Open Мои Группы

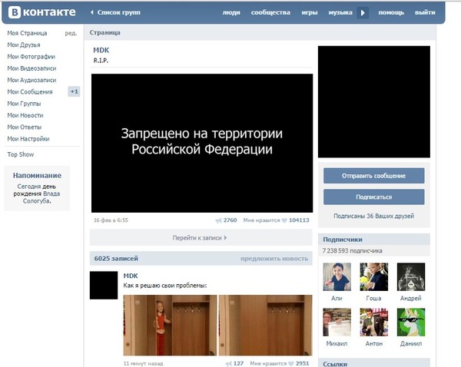24,104
